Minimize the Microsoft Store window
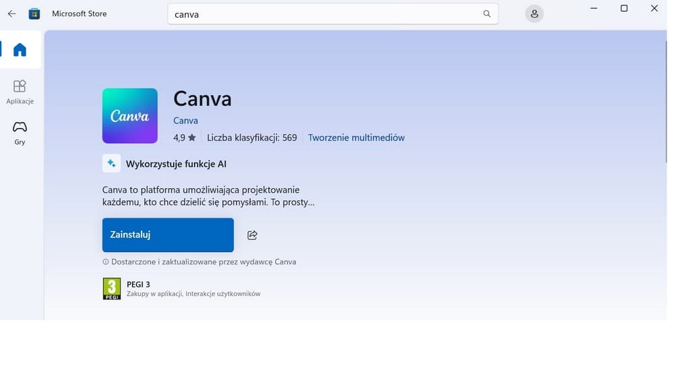 [x=594, y=8]
